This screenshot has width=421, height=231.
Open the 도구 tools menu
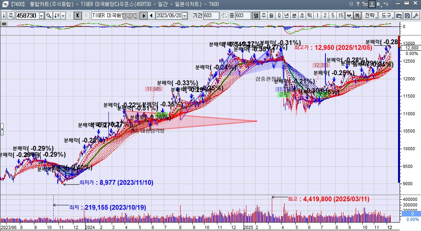click(x=386, y=16)
